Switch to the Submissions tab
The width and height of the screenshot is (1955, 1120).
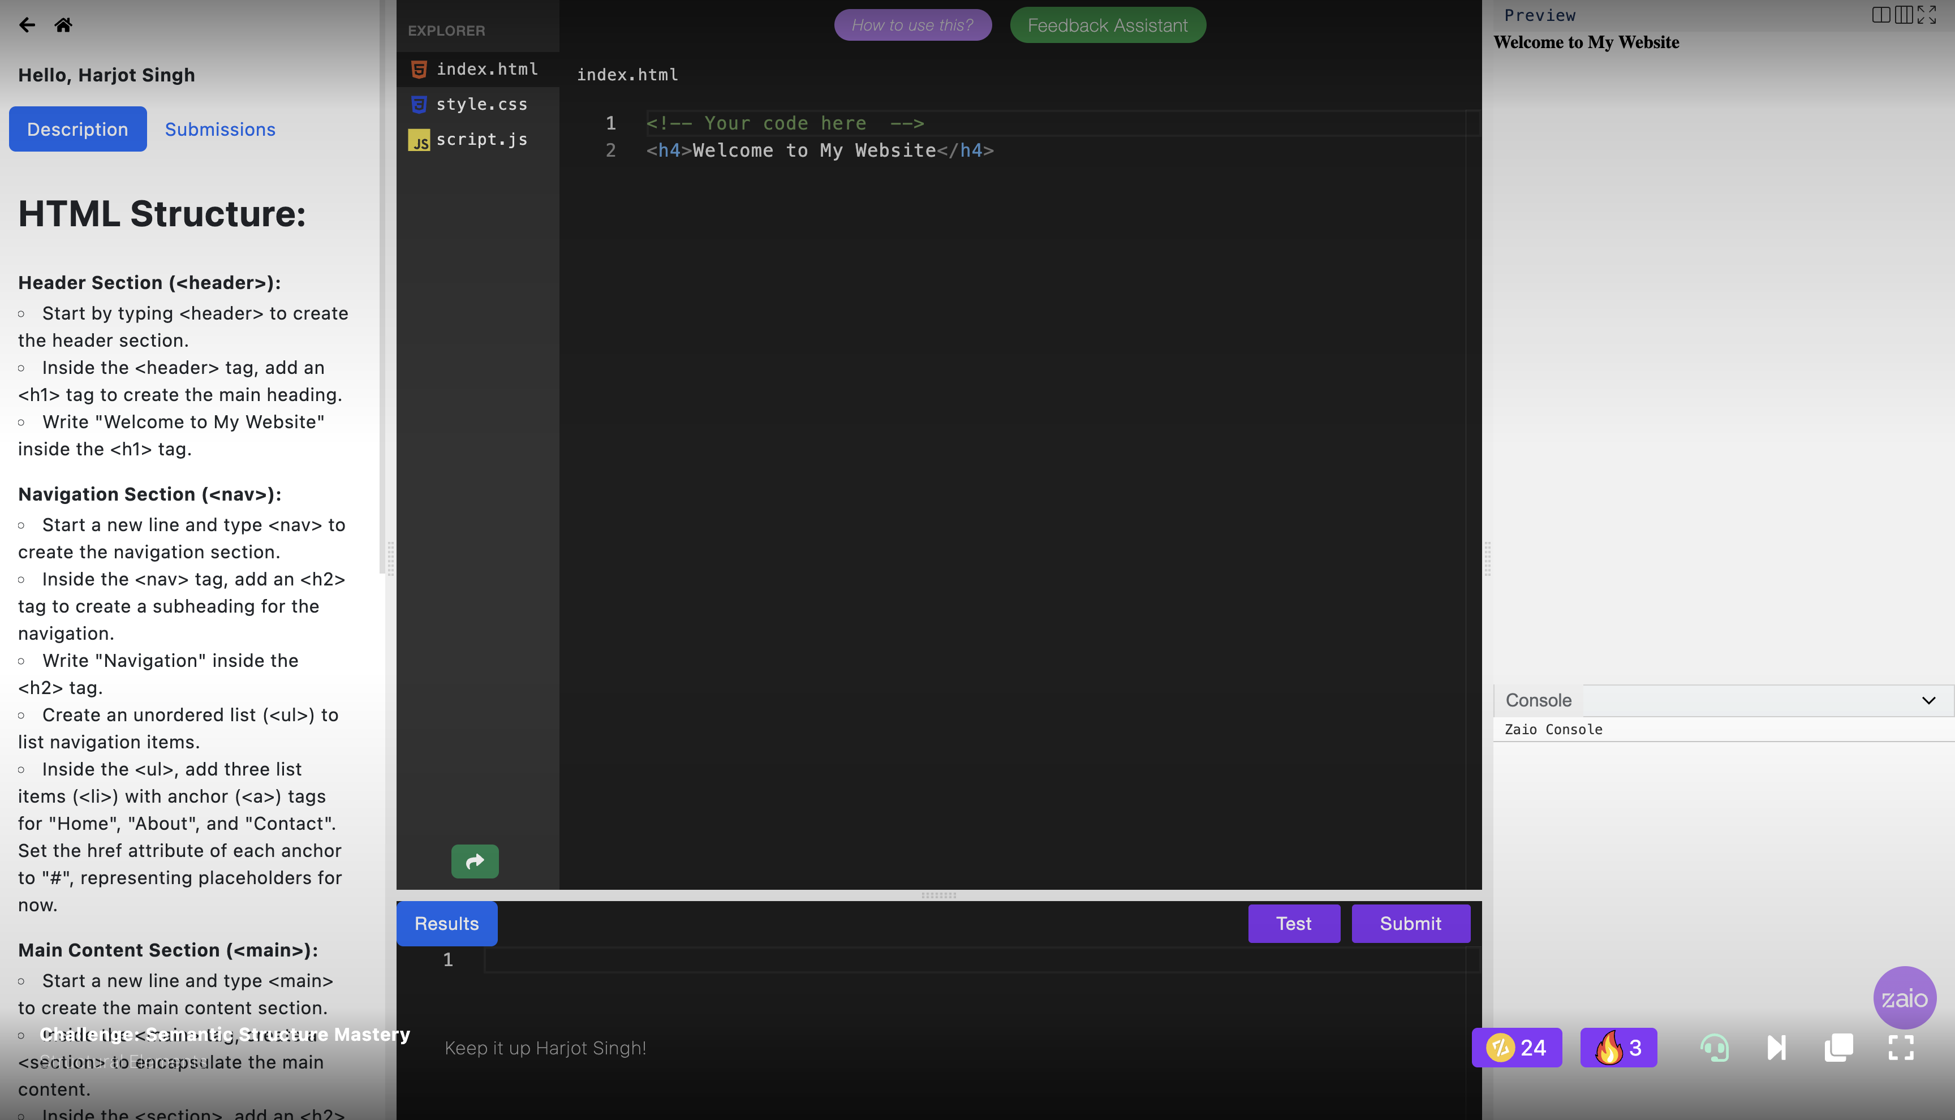[220, 129]
